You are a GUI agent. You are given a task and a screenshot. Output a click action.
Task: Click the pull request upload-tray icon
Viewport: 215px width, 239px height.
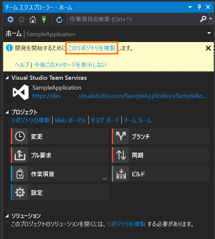click(x=20, y=155)
